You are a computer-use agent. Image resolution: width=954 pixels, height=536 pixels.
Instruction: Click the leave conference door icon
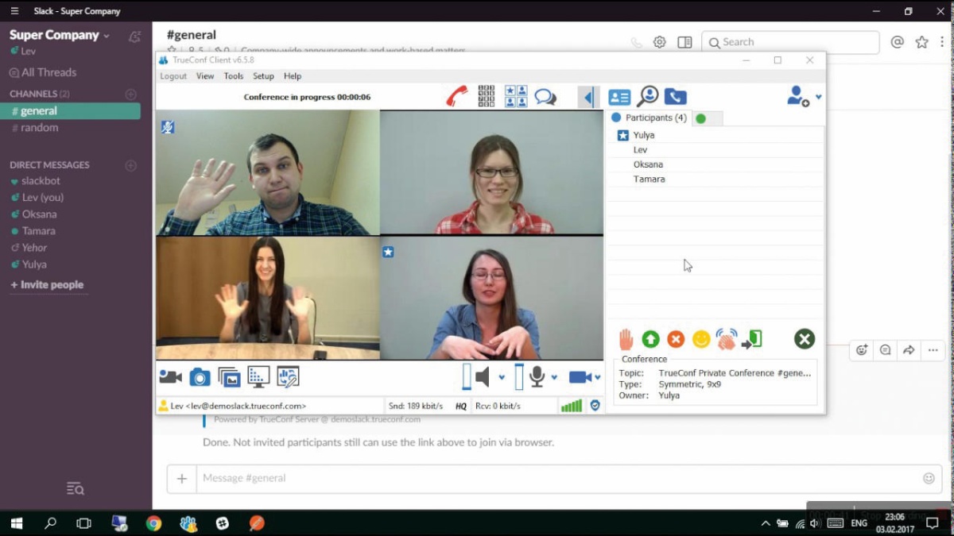coord(752,340)
